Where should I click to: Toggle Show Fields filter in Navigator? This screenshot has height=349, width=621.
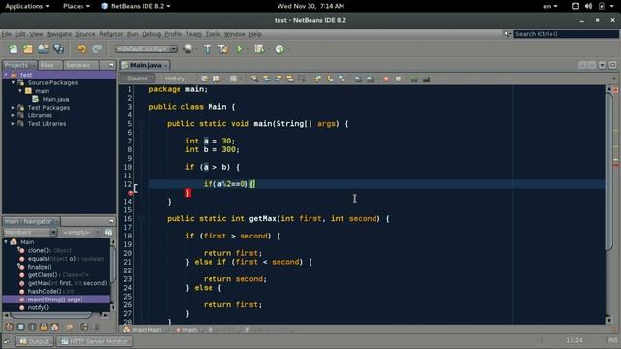pos(21,327)
